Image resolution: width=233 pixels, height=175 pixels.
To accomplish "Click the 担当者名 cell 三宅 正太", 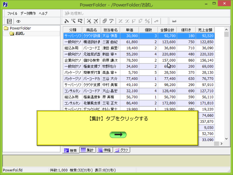I will [111, 103].
